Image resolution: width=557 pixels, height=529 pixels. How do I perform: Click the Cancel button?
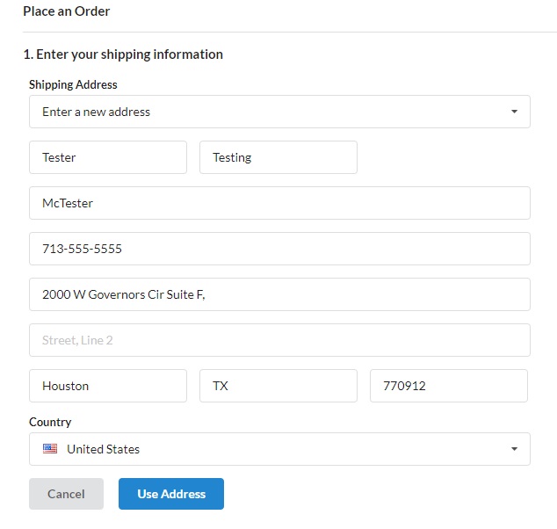(x=66, y=494)
